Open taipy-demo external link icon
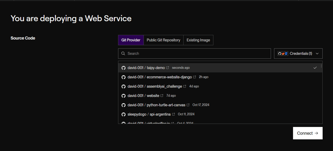 [167, 68]
